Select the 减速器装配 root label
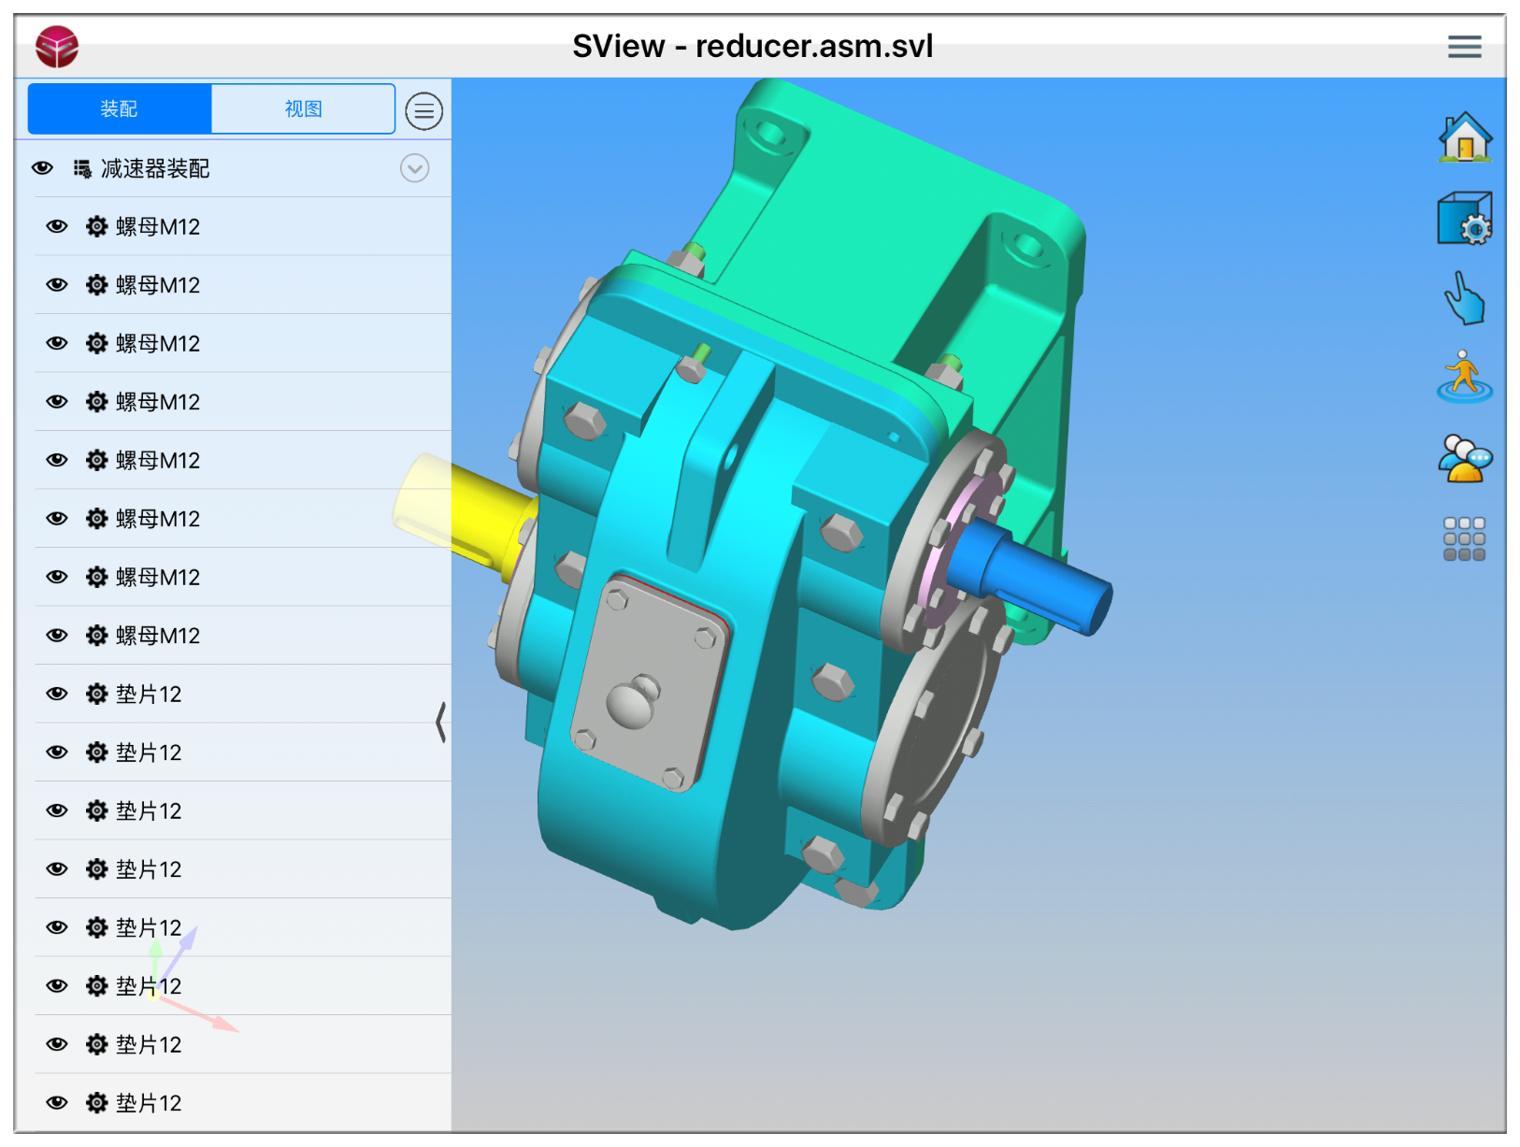 coord(155,168)
